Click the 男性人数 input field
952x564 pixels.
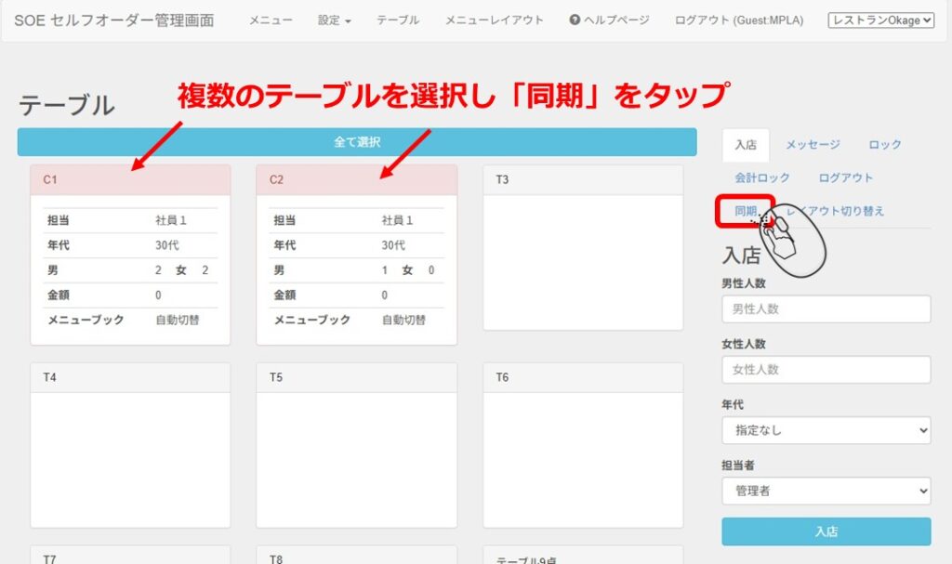[826, 308]
